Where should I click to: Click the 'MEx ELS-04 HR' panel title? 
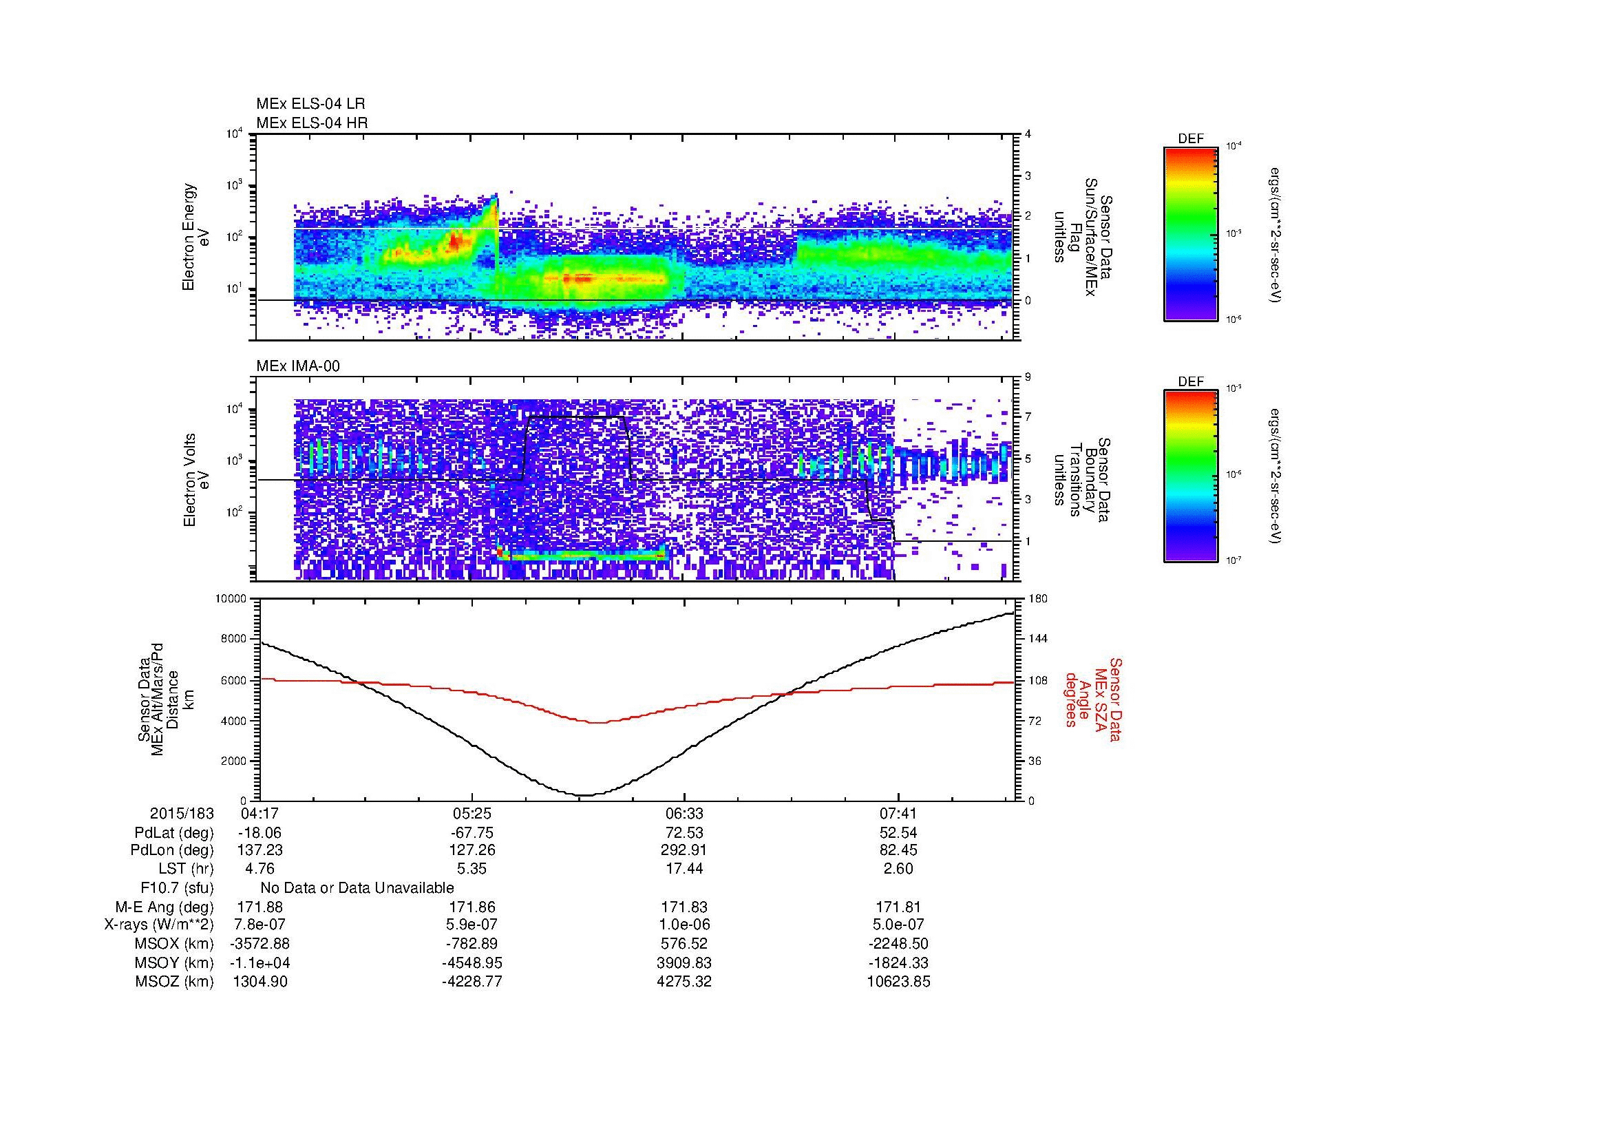[x=311, y=123]
